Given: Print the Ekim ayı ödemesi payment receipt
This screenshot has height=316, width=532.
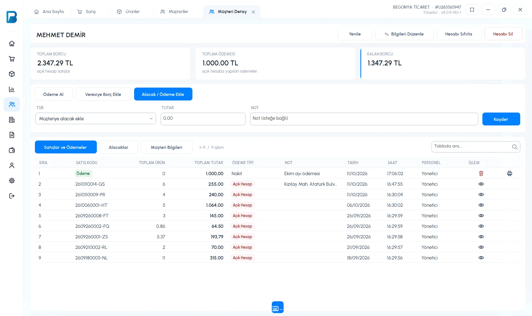Looking at the screenshot, I should tap(509, 174).
